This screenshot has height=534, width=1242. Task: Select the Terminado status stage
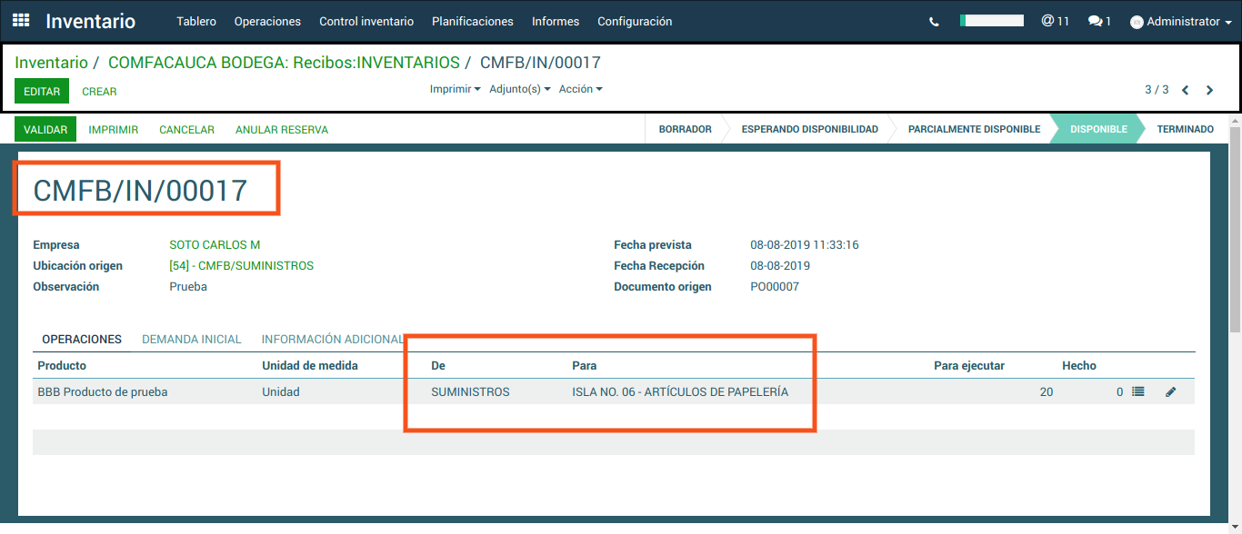coord(1185,129)
